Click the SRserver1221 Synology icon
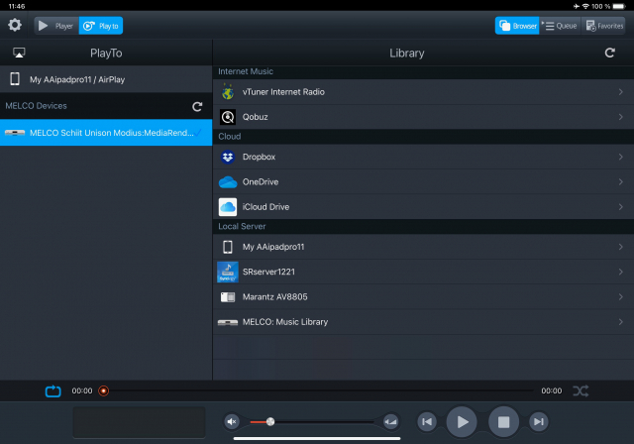The height and width of the screenshot is (444, 634). (x=228, y=272)
